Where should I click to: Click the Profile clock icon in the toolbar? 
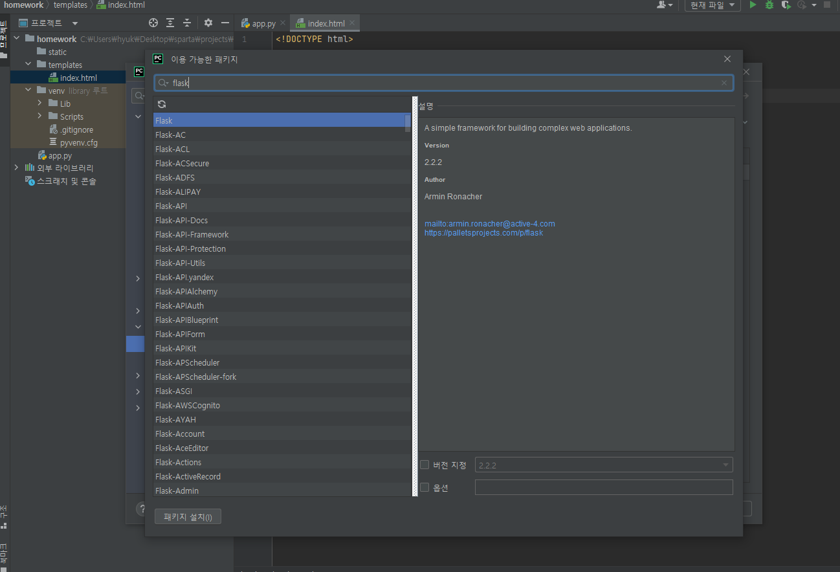click(801, 5)
